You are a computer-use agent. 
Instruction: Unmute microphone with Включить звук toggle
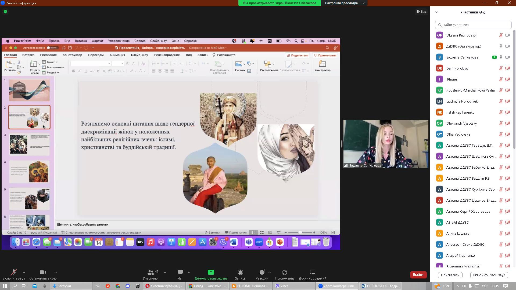click(x=13, y=272)
